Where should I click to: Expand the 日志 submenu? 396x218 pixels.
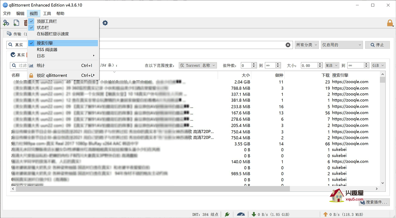(x=63, y=56)
